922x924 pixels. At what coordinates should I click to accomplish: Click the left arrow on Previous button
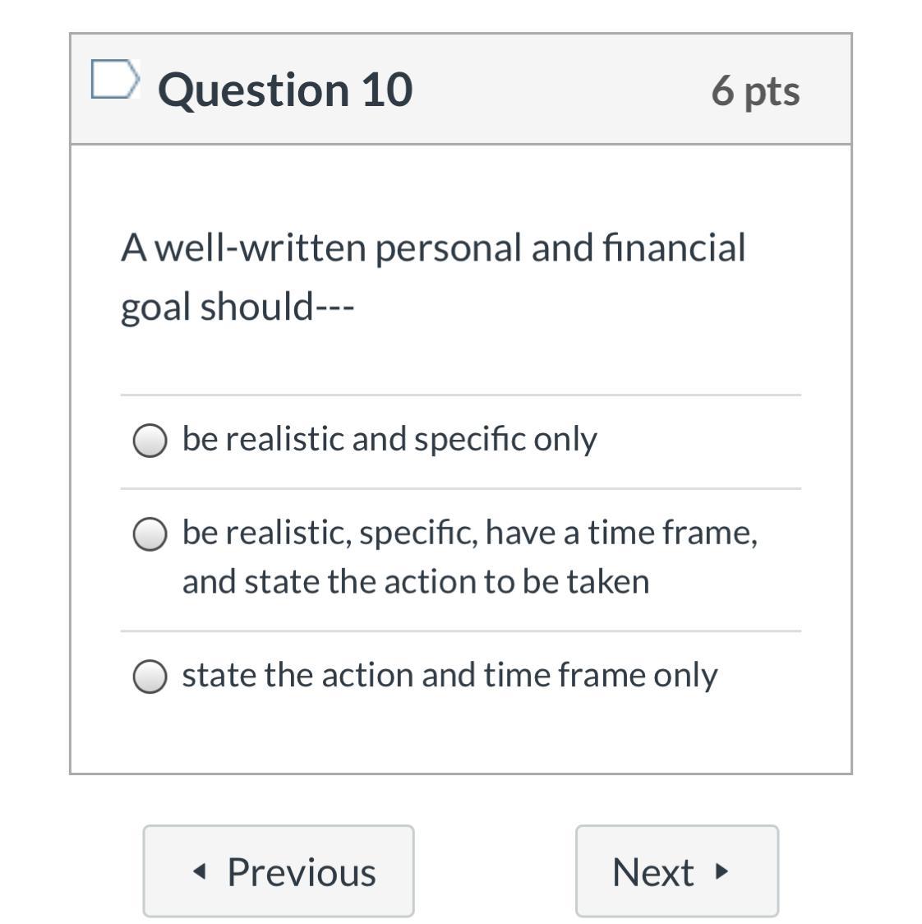[198, 871]
